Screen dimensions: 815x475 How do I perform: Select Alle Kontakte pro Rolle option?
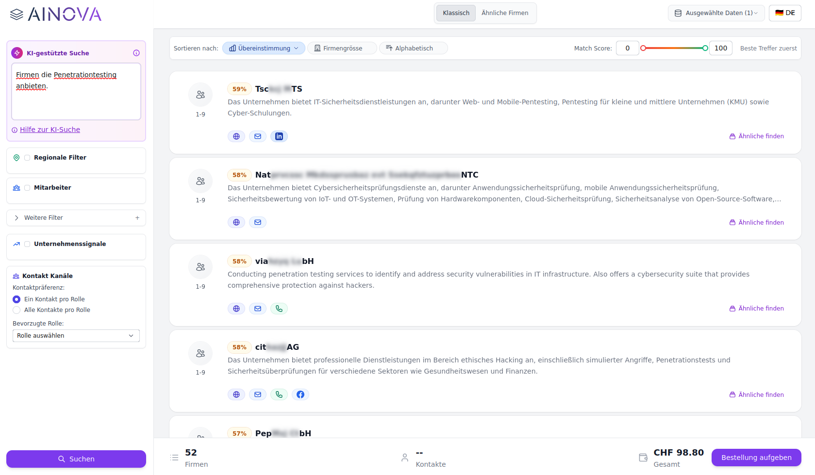(x=17, y=310)
